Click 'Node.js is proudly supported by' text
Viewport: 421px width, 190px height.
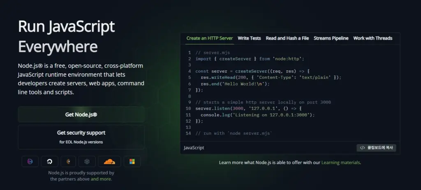81,173
